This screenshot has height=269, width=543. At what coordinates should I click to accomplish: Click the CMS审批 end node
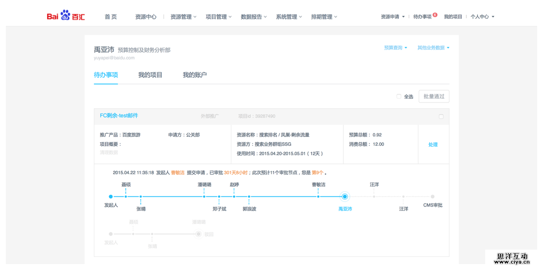point(432,196)
